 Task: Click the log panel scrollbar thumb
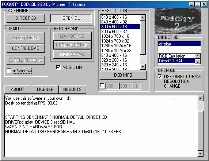(x=201, y=131)
